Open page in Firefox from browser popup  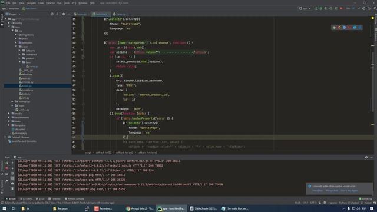(x=339, y=28)
